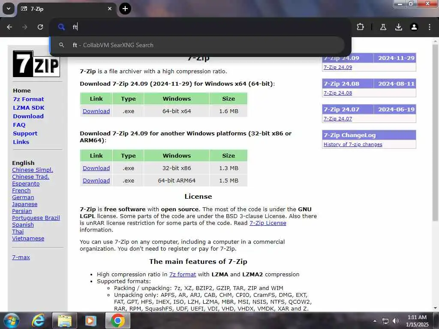Switch language to Japanese
The image size is (439, 329).
[x=24, y=204]
